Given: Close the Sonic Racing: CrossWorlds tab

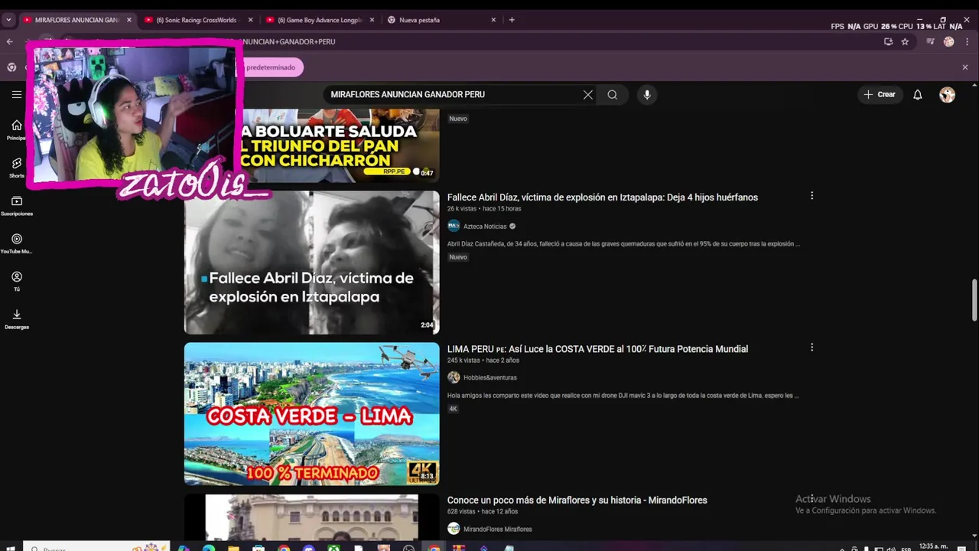Looking at the screenshot, I should 250,20.
